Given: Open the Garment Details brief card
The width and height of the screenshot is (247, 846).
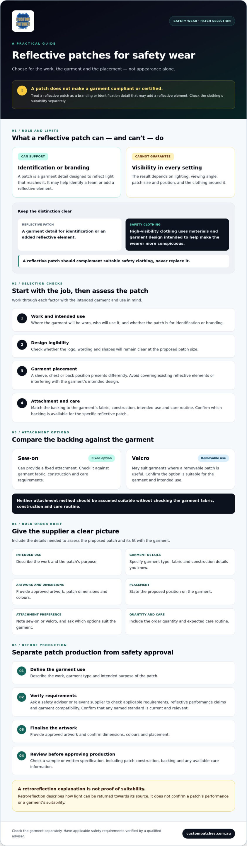Looking at the screenshot, I should coord(180,562).
